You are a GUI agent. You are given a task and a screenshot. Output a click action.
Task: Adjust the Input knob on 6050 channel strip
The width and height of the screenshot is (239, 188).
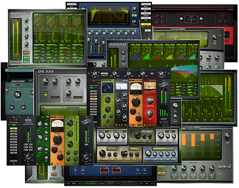pyautogui.click(x=28, y=156)
